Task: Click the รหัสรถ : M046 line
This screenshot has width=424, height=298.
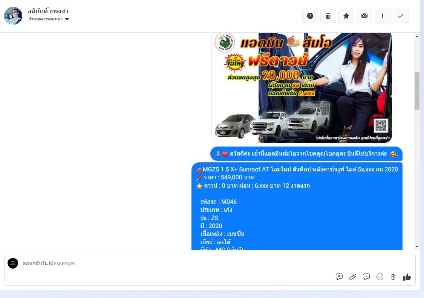Action: point(219,202)
